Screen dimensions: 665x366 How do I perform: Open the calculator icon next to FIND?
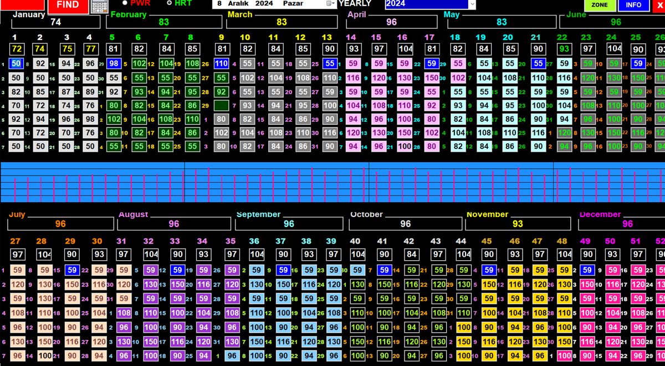tap(99, 6)
